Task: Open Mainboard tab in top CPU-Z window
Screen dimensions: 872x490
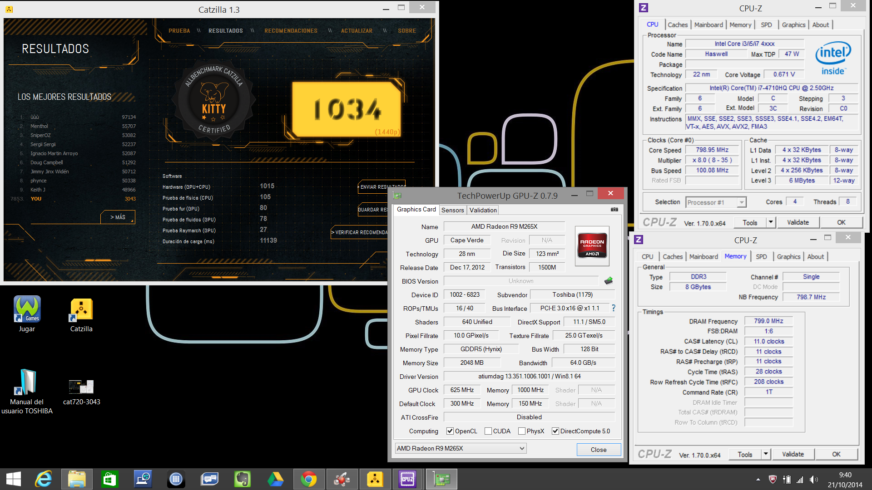Action: coord(708,25)
